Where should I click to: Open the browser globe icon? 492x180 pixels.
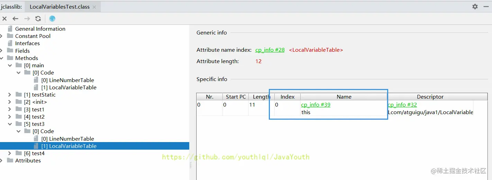pyautogui.click(x=52, y=19)
